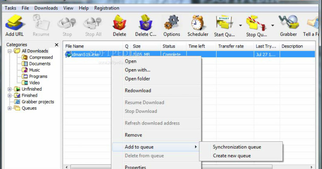
Task: Select the Compressed category folder
Action: coord(37,57)
